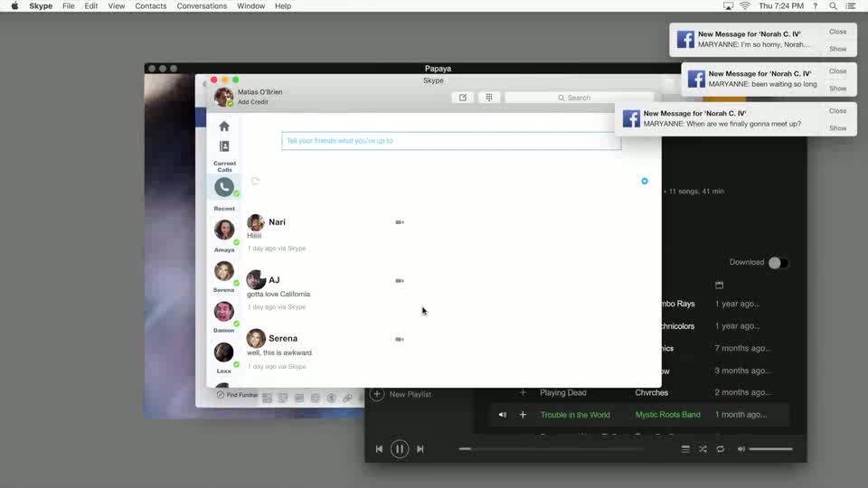Image resolution: width=868 pixels, height=488 pixels.
Task: Close the "When are we finally" notification
Action: 837,111
